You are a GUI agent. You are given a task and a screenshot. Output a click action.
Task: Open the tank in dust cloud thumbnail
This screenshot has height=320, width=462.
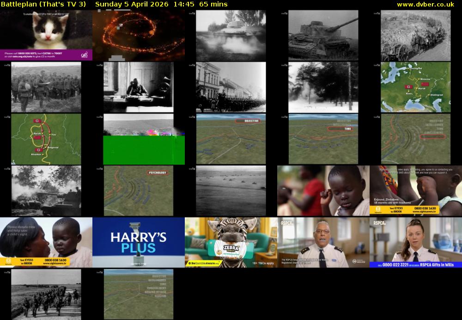click(x=231, y=36)
